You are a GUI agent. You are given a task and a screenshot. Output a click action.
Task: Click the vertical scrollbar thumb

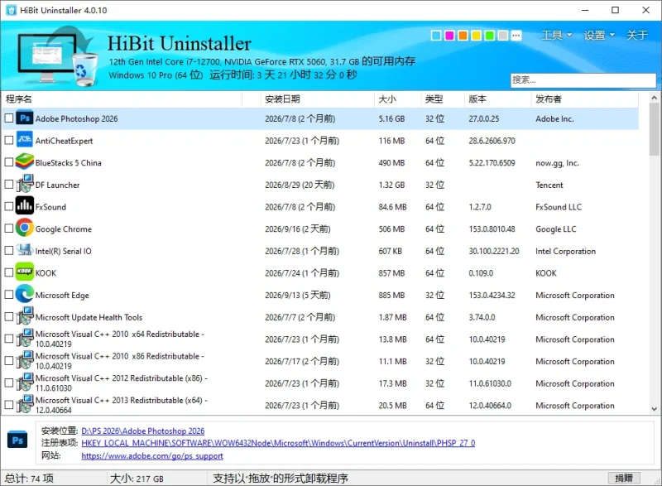(654, 129)
